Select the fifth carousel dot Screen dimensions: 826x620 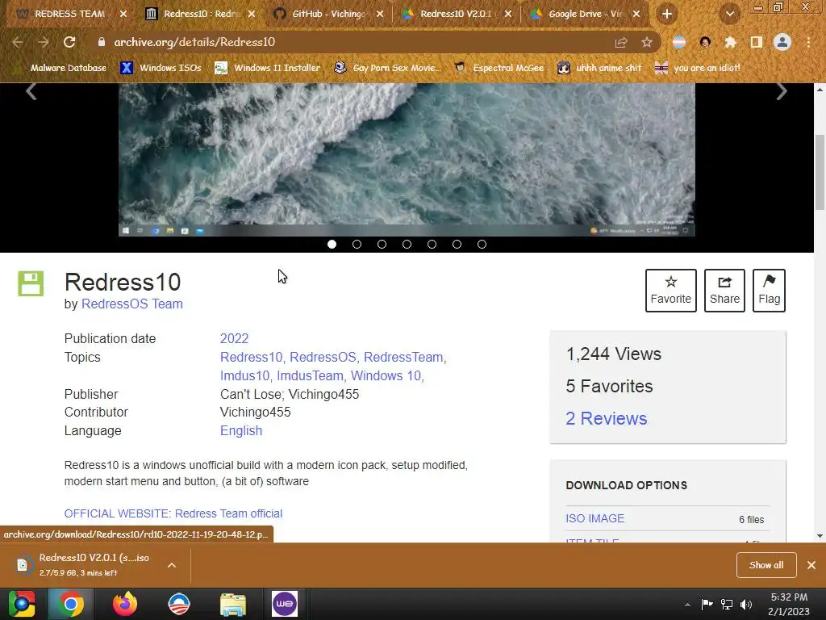pyautogui.click(x=432, y=244)
